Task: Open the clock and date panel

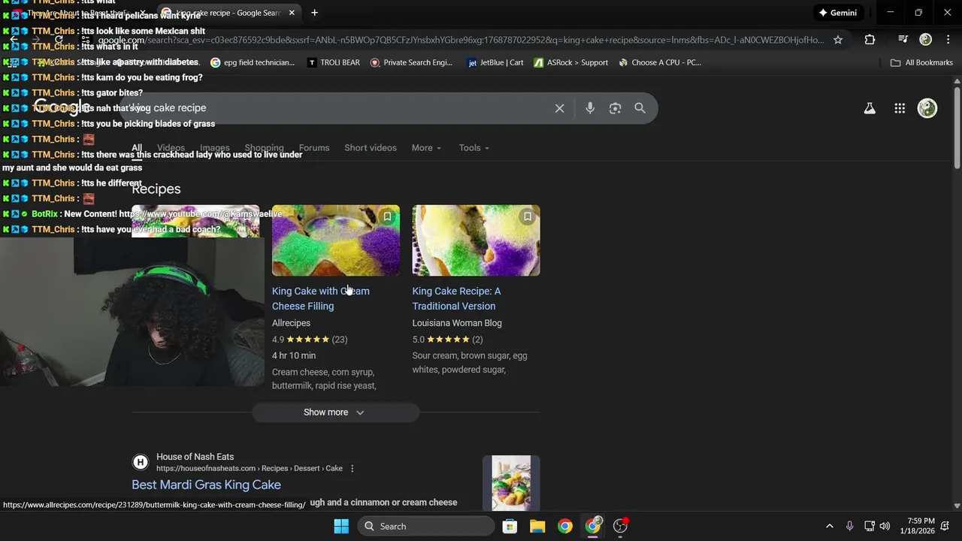Action: [x=918, y=526]
